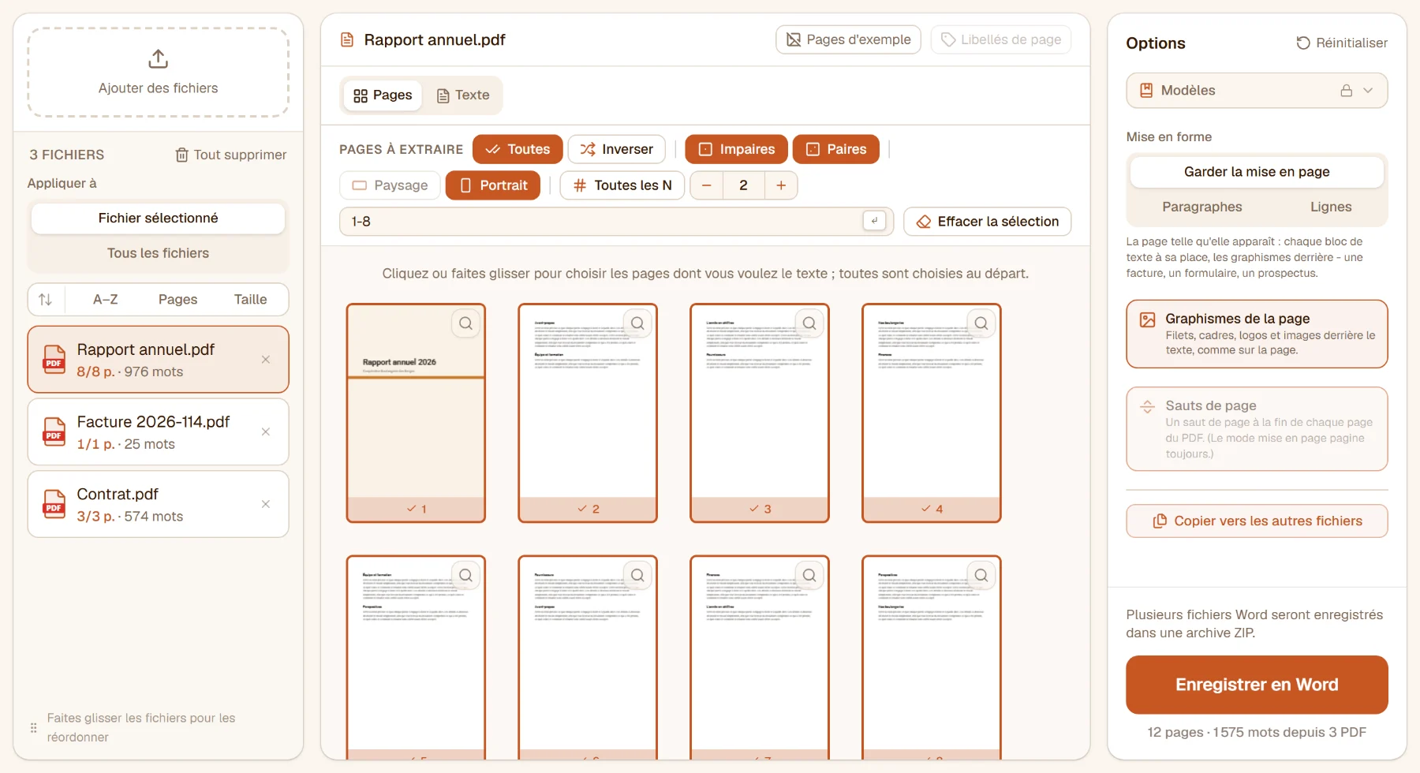This screenshot has height=773, width=1420.
Task: Switch to the Texte tab
Action: (x=463, y=95)
